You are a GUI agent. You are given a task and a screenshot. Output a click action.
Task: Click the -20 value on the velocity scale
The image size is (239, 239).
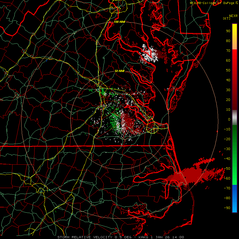point(227,139)
